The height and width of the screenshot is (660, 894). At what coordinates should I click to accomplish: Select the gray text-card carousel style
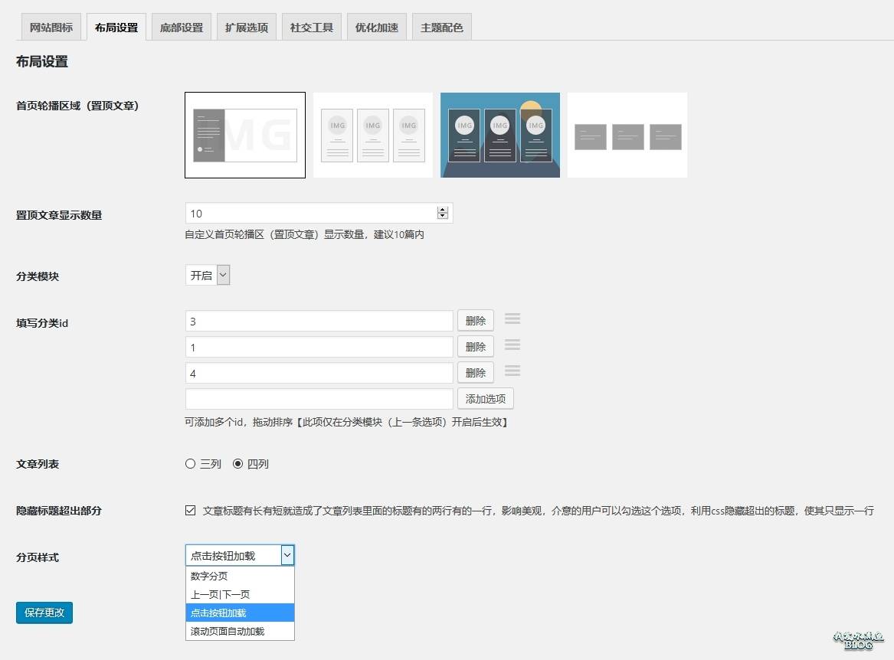click(627, 135)
